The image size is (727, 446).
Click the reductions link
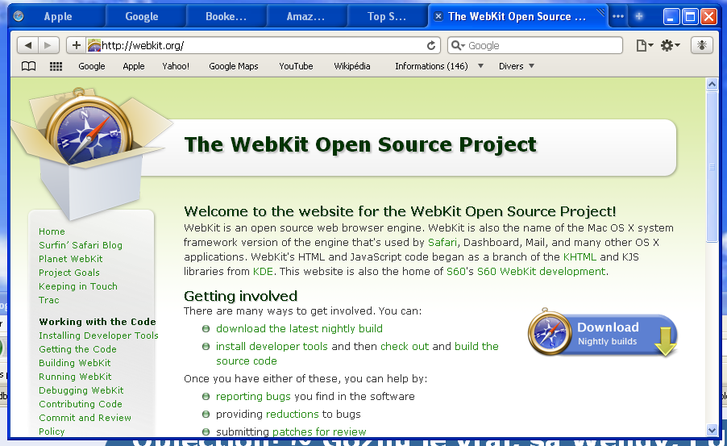(x=292, y=414)
